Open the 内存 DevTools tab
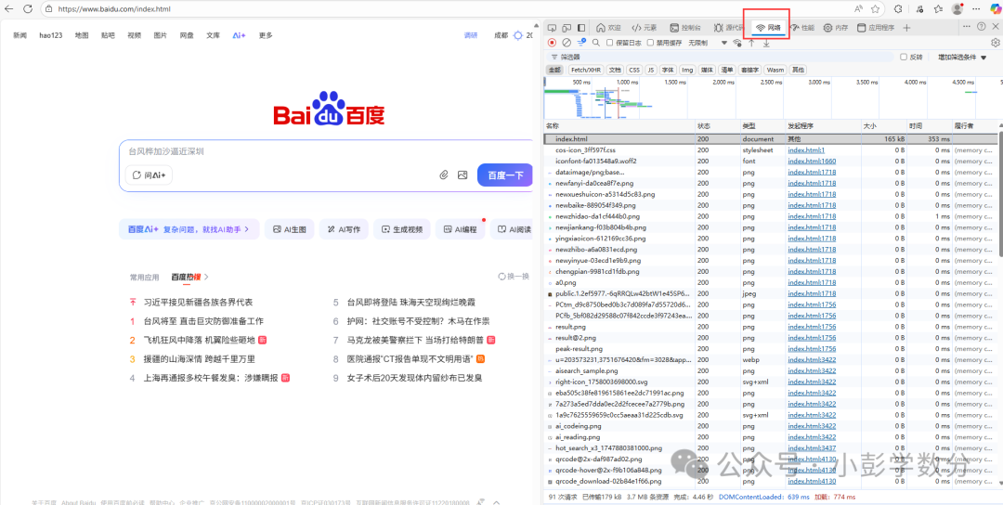This screenshot has height=505, width=1003. pyautogui.click(x=836, y=28)
